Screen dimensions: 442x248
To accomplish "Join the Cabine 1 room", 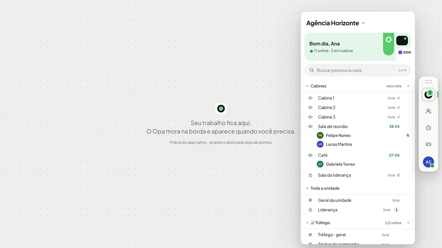I will (358, 98).
